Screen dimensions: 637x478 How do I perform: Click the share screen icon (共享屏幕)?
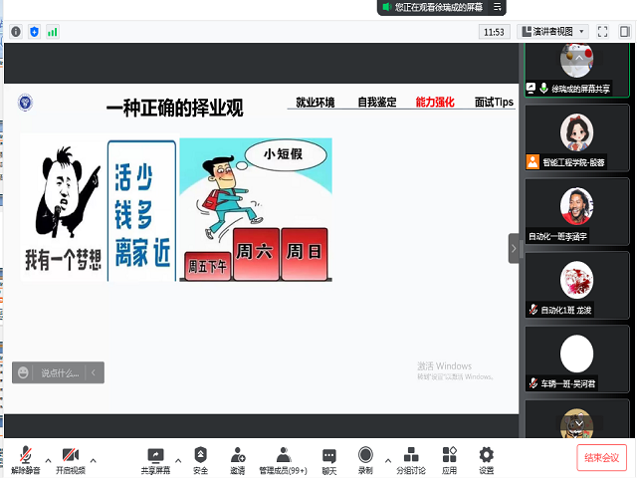pyautogui.click(x=155, y=457)
